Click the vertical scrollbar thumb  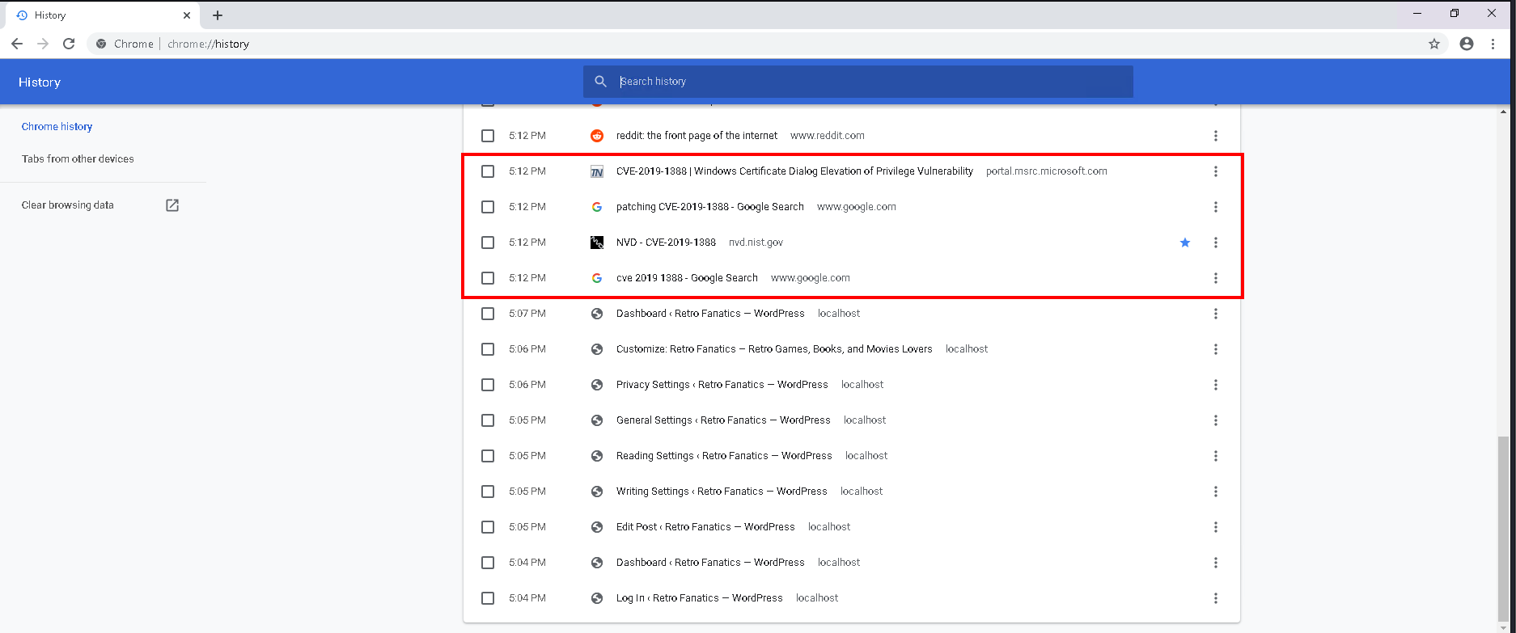1503,525
